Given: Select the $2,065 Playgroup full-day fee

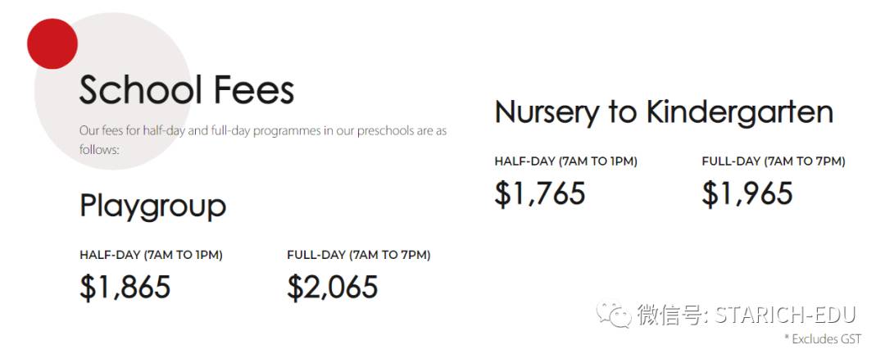Looking at the screenshot, I should pos(333,287).
